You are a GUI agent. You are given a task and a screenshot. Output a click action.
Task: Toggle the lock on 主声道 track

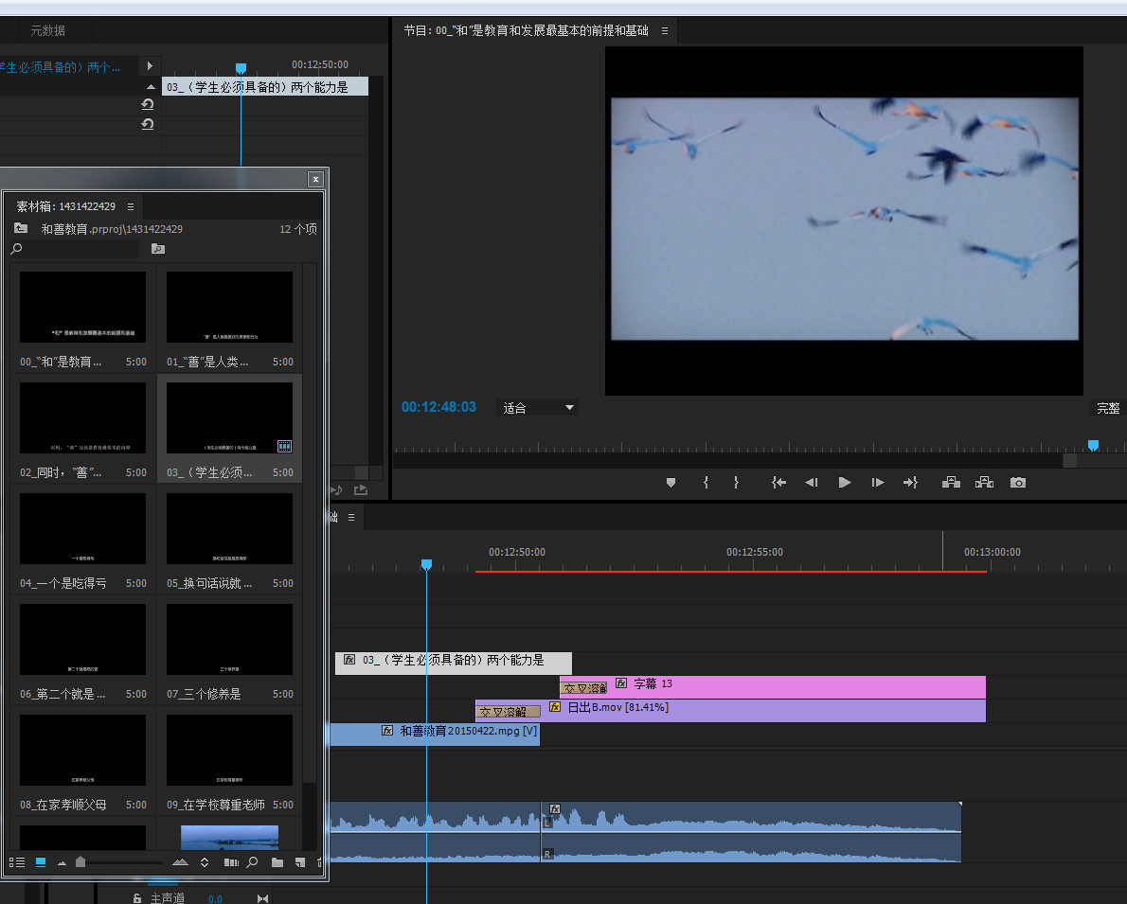tap(137, 898)
